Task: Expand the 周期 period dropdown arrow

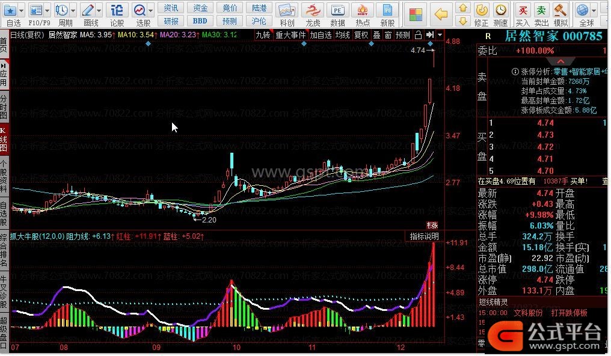Action: click(73, 10)
